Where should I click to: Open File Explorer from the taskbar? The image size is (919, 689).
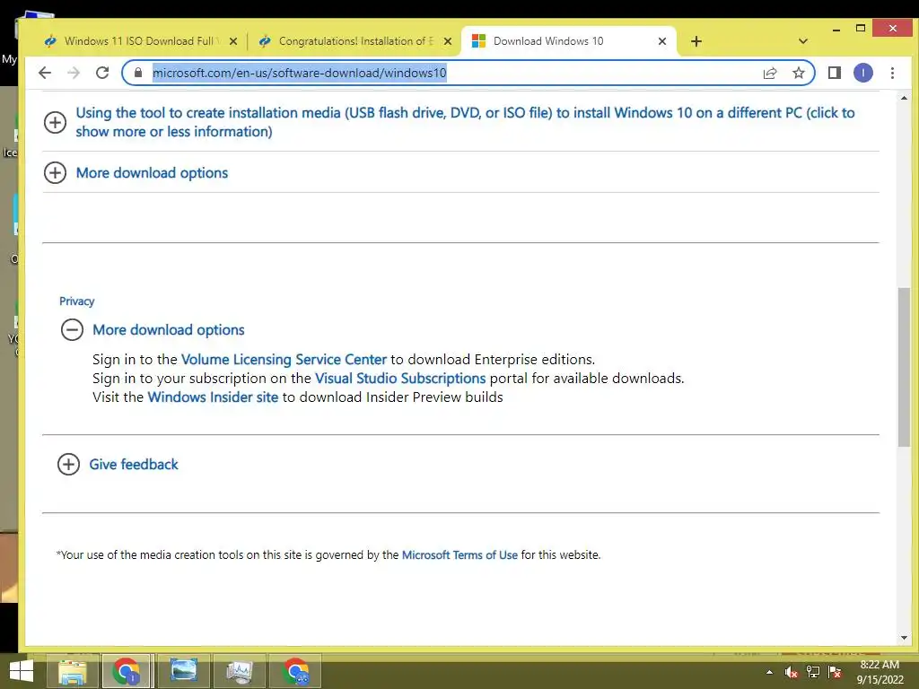73,671
